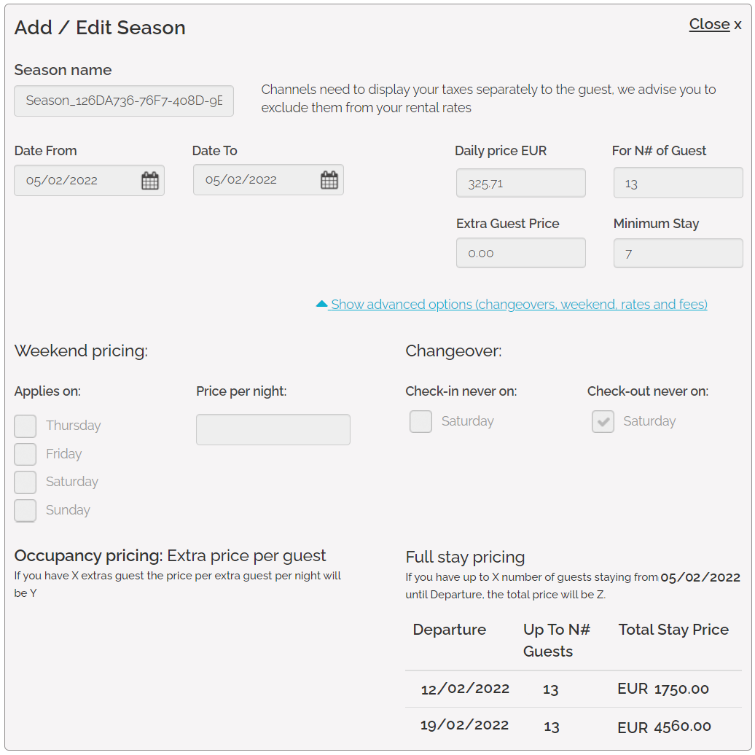Click the Minimum Stay field
The image size is (755, 755).
(678, 253)
